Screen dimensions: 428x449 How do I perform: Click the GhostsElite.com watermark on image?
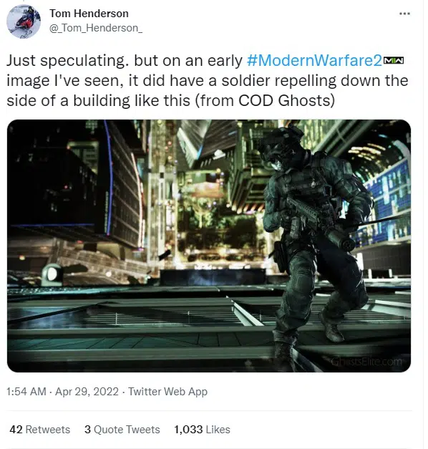366,362
